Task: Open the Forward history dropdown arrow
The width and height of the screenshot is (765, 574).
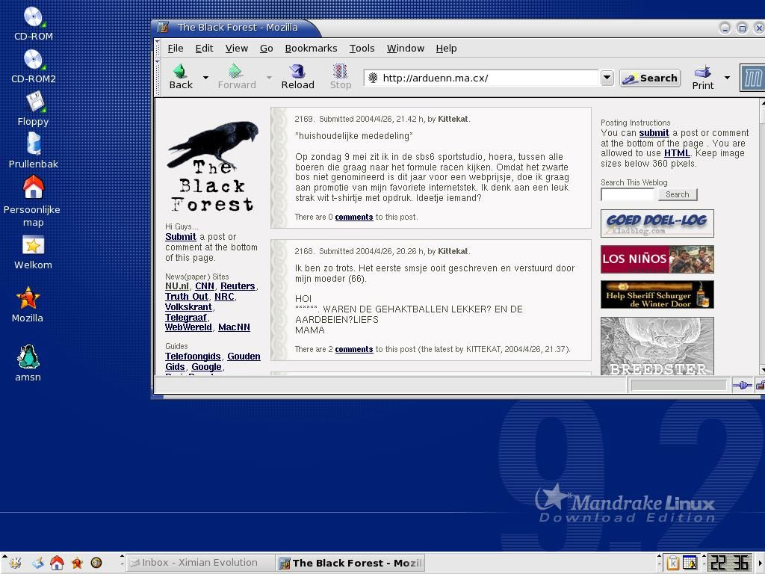Action: click(x=269, y=78)
